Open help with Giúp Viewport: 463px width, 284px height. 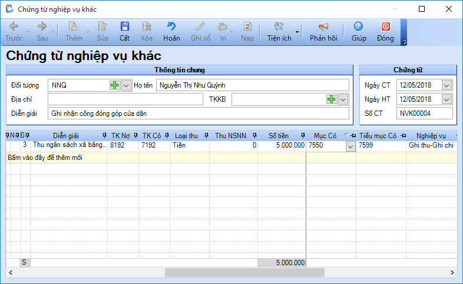(x=359, y=32)
